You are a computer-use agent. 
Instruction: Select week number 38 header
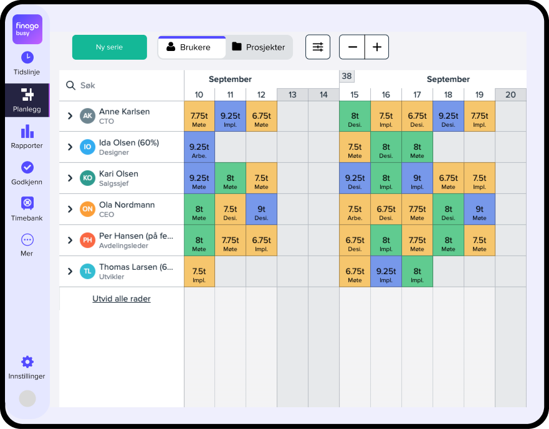click(x=346, y=75)
